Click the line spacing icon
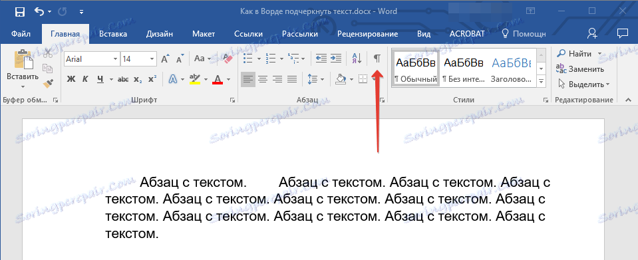The image size is (638, 260). [313, 79]
